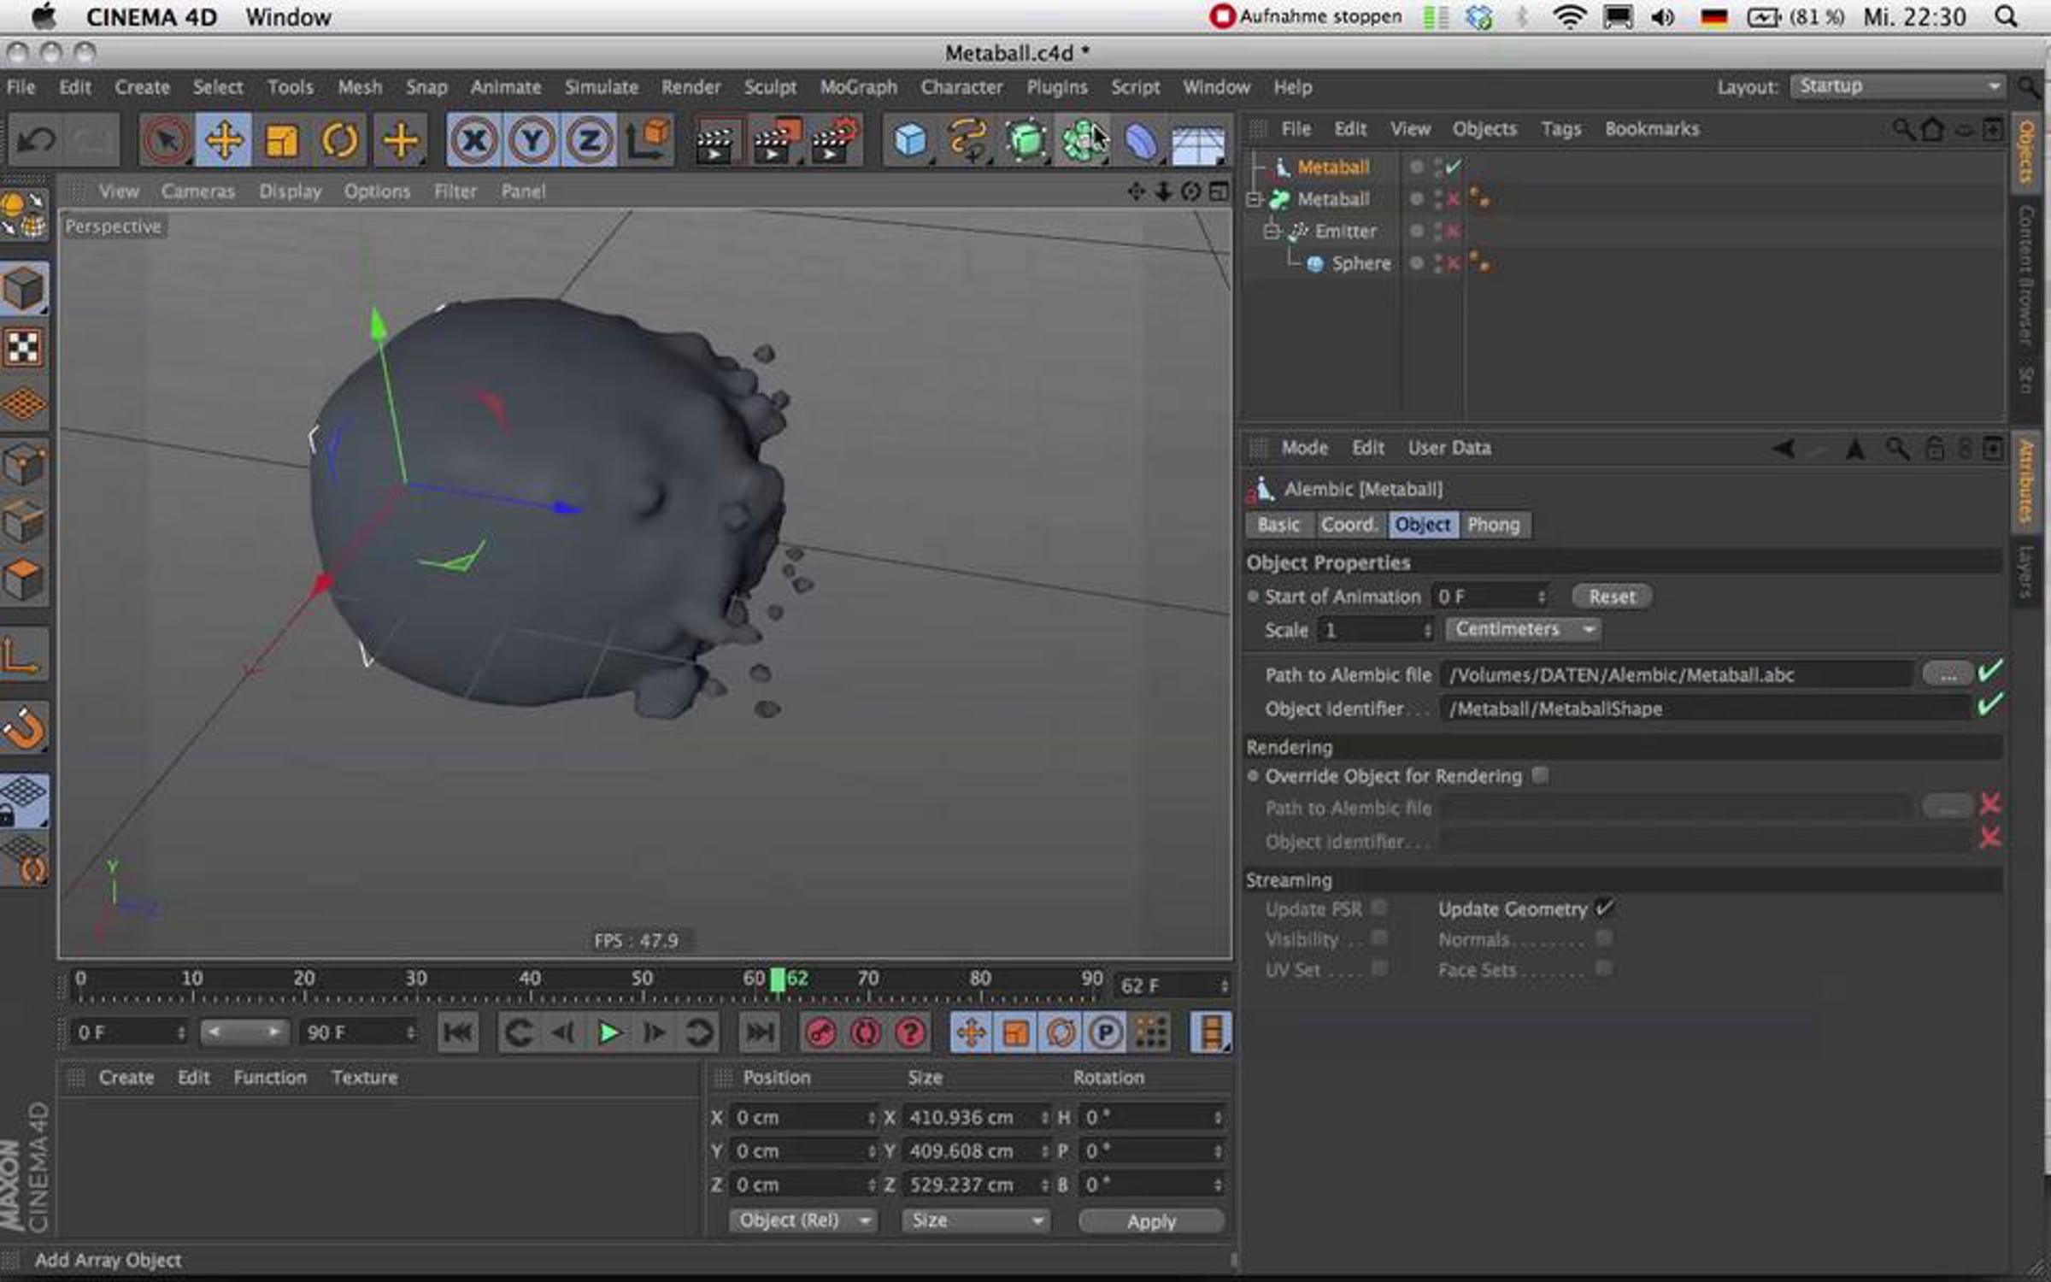Open the Centimeters unit dropdown
This screenshot has width=2051, height=1282.
pos(1524,630)
